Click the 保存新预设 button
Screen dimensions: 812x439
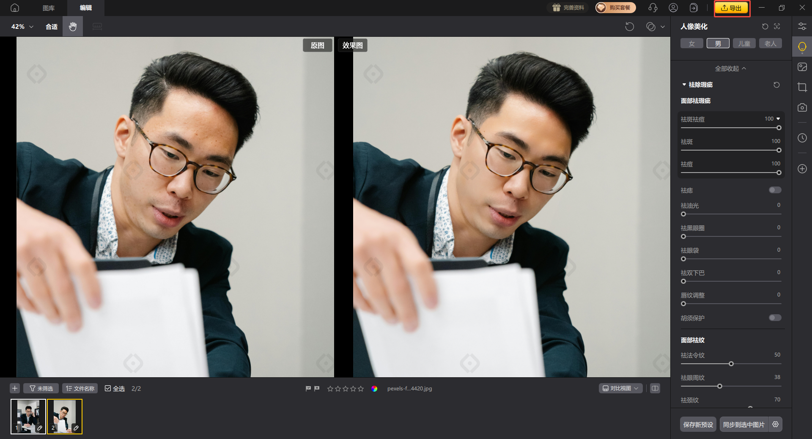tap(698, 424)
